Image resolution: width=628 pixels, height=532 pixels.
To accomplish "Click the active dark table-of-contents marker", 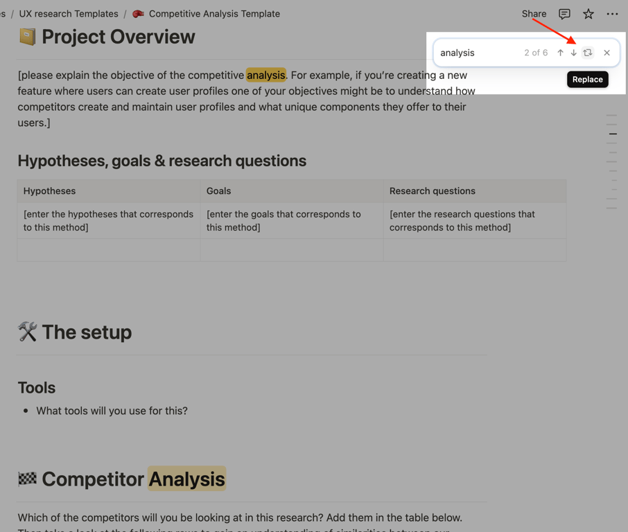I will point(613,134).
